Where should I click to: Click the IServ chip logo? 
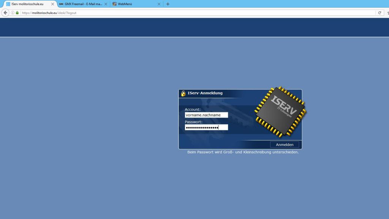coord(280,112)
